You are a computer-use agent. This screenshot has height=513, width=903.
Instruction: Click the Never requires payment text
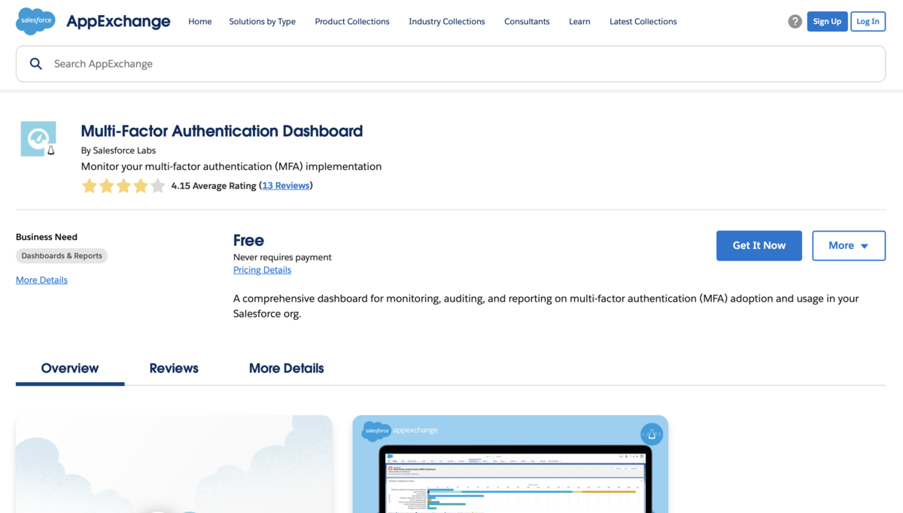282,257
